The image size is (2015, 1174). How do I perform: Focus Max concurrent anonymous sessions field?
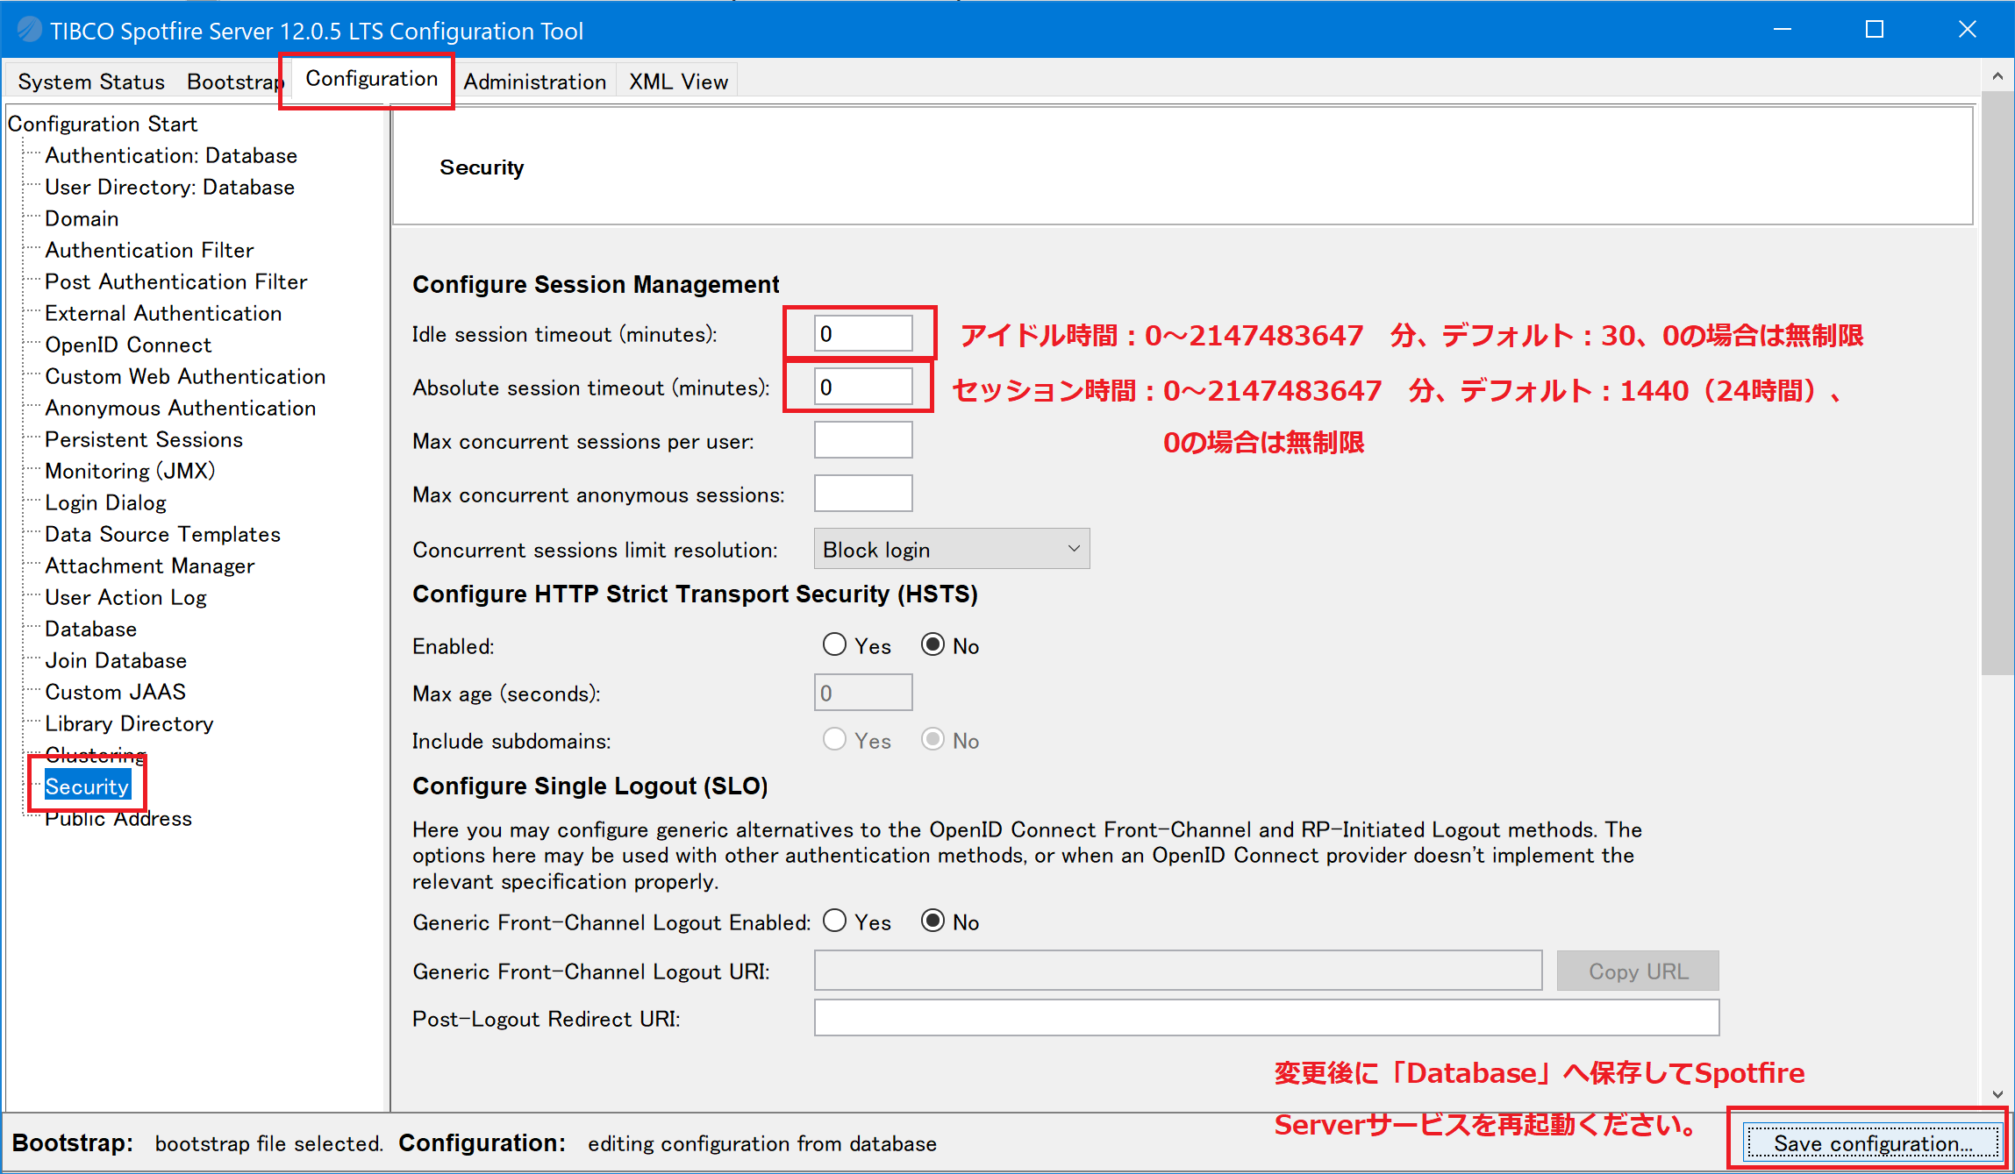pyautogui.click(x=863, y=494)
